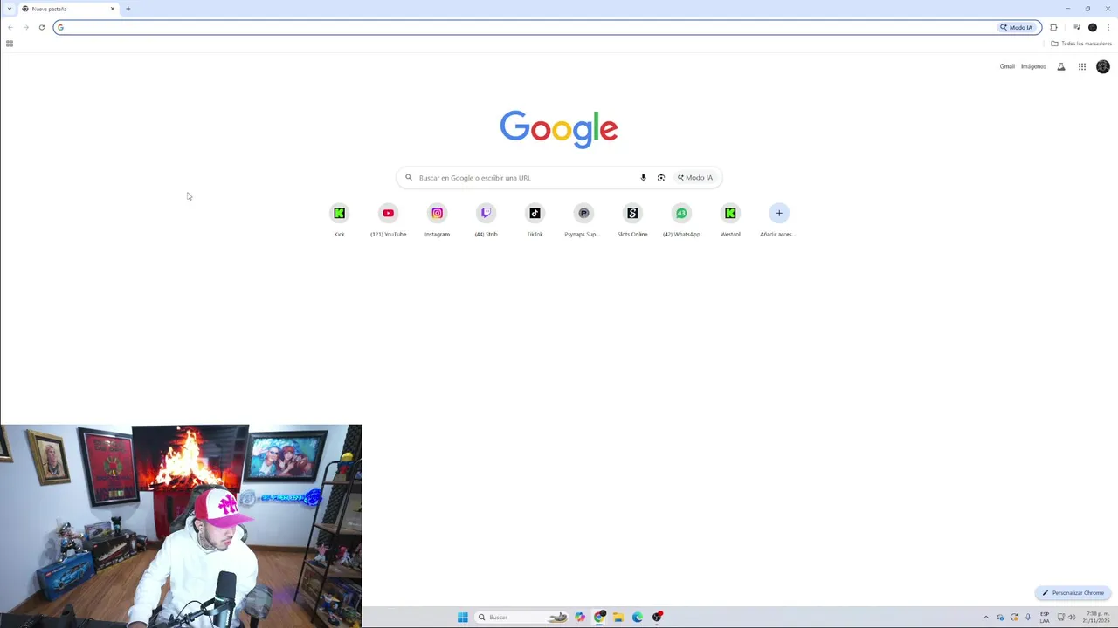The height and width of the screenshot is (628, 1118).
Task: Open File Explorer from the taskbar
Action: 618,617
